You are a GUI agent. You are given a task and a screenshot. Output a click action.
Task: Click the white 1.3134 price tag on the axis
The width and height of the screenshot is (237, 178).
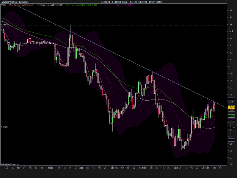(x=231, y=128)
